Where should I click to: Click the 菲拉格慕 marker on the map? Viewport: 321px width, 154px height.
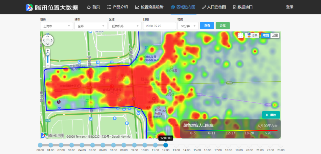click(x=171, y=67)
